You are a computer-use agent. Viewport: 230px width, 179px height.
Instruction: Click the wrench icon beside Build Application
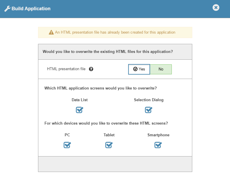click(7, 9)
